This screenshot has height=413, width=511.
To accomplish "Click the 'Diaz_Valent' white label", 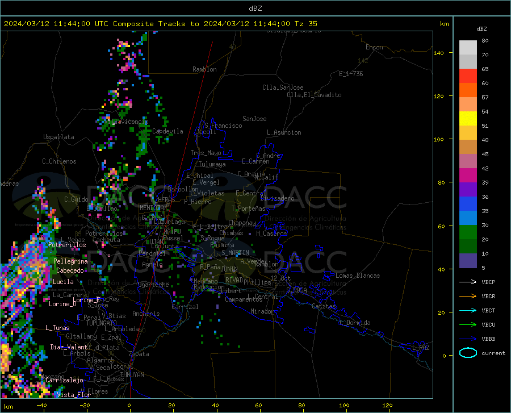I will pos(69,347).
